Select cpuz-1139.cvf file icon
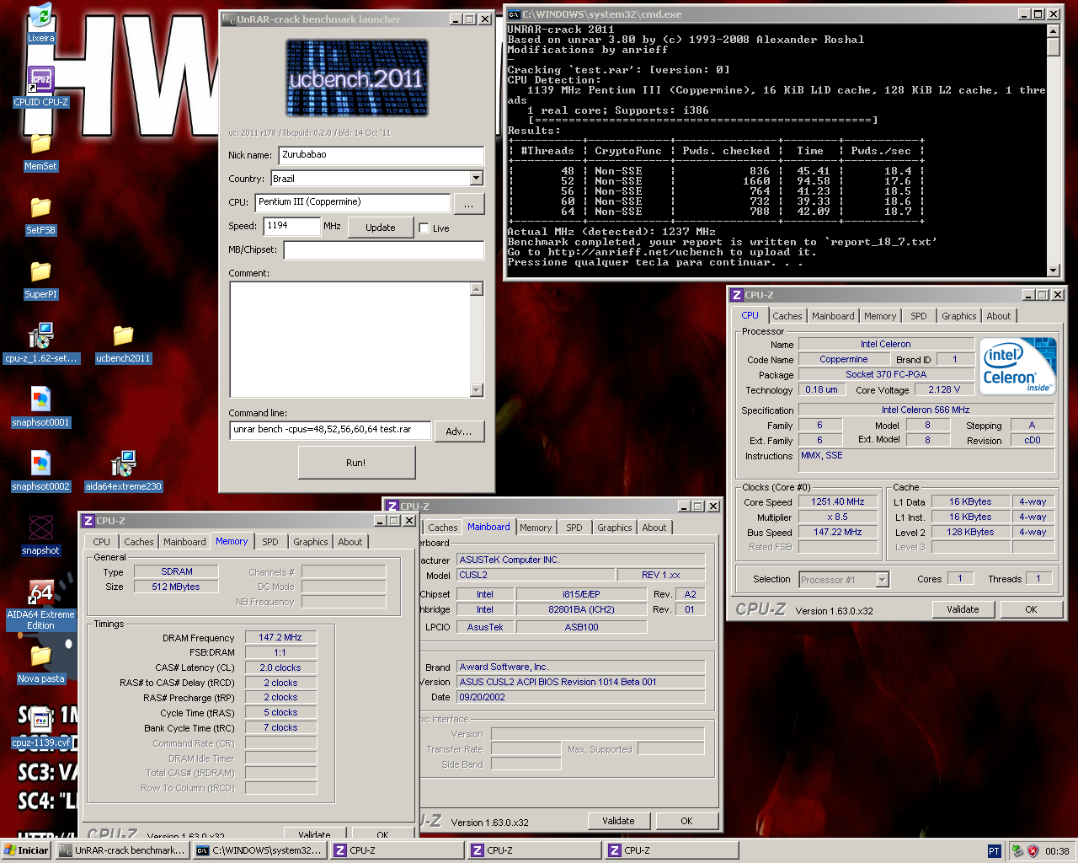1078x863 pixels. click(x=40, y=728)
